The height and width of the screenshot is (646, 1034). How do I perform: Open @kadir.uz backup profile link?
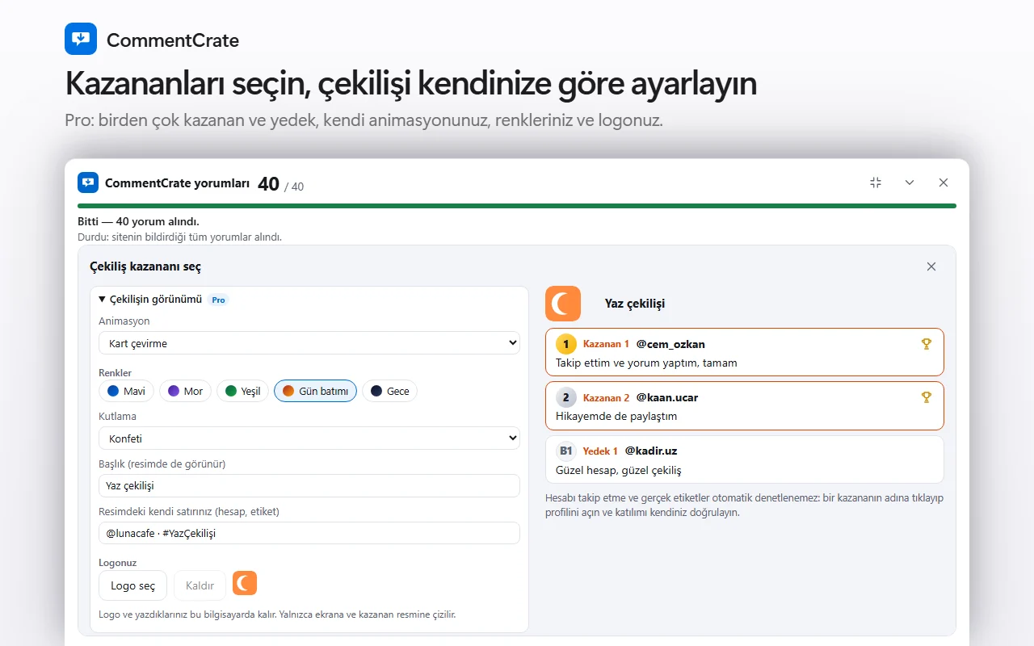[651, 451]
